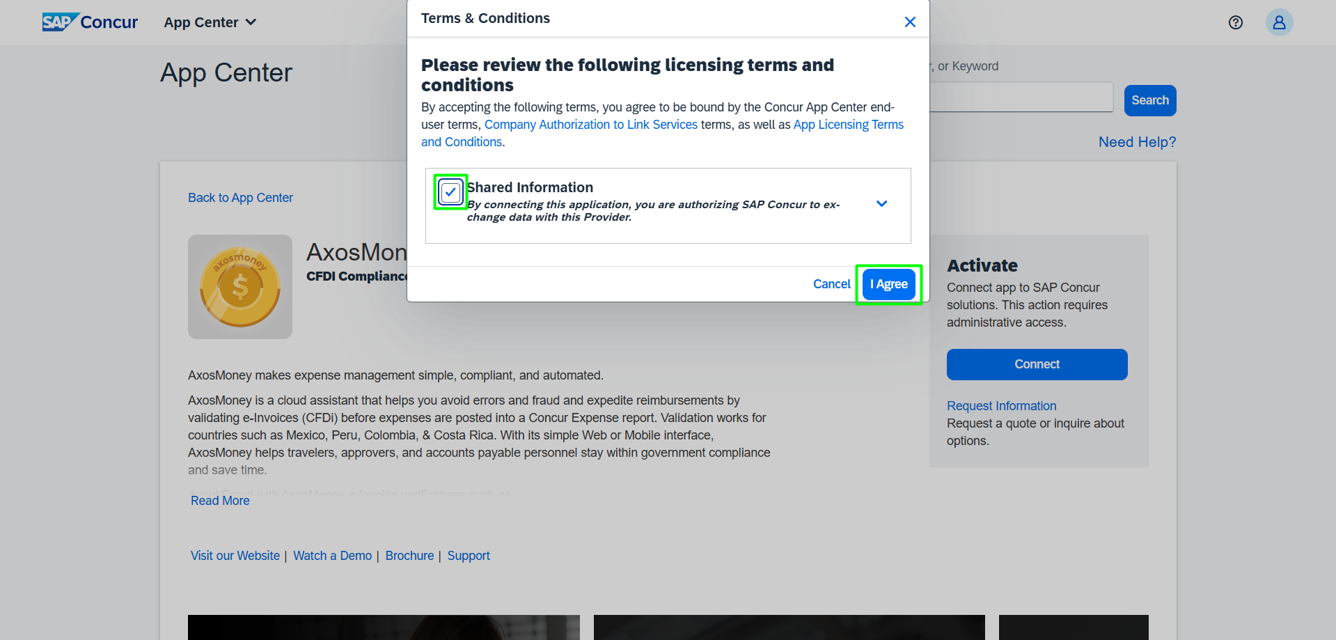Open the user profile avatar icon
The image size is (1336, 640).
pos(1278,22)
